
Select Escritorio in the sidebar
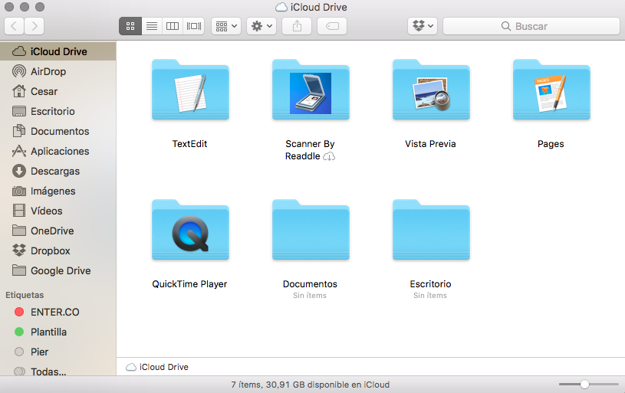click(x=58, y=112)
